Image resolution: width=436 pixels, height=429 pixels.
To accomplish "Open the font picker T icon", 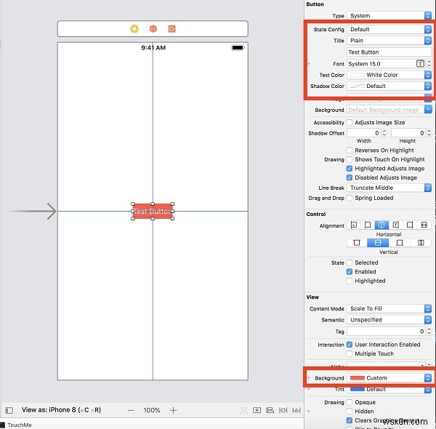I will (x=420, y=64).
